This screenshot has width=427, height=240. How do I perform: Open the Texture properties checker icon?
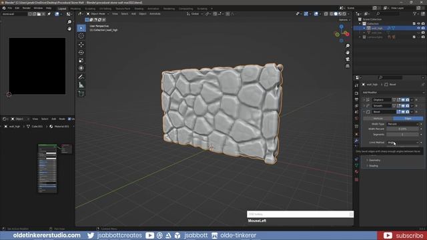click(x=356, y=179)
